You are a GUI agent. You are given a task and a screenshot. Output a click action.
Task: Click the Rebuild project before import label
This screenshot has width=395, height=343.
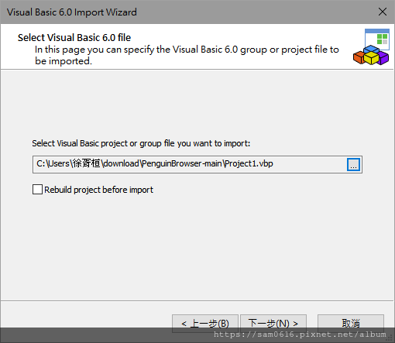[98, 190]
